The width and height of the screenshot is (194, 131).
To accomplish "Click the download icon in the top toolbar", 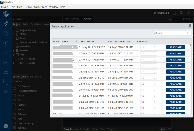I will point(188,13).
